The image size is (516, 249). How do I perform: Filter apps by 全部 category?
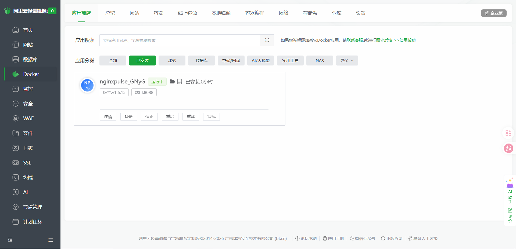[x=113, y=60]
